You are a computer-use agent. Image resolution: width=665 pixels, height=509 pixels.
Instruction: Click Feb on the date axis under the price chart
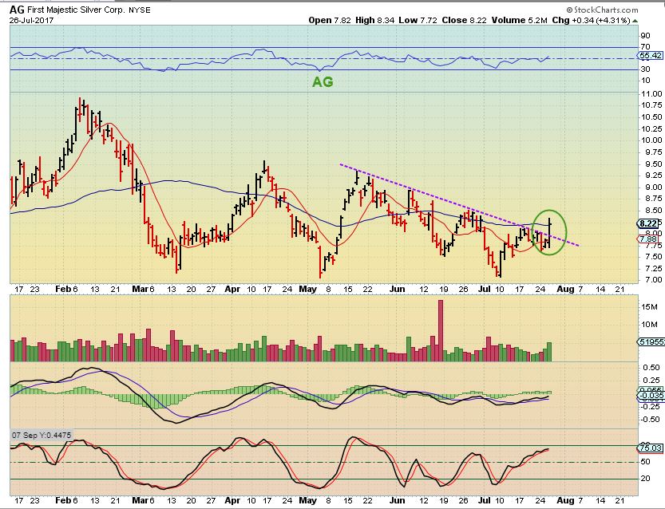click(x=63, y=289)
